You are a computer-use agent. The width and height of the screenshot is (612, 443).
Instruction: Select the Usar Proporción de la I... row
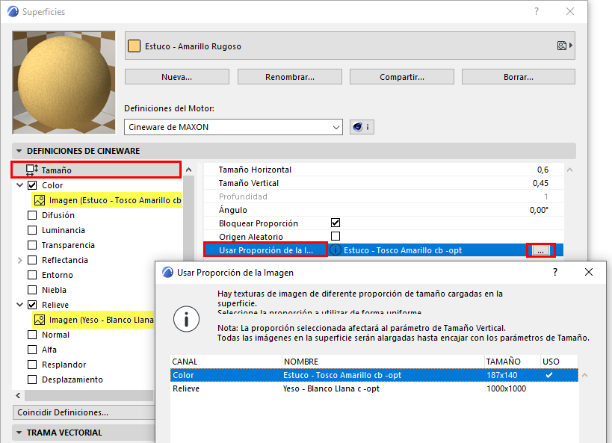[x=383, y=250]
